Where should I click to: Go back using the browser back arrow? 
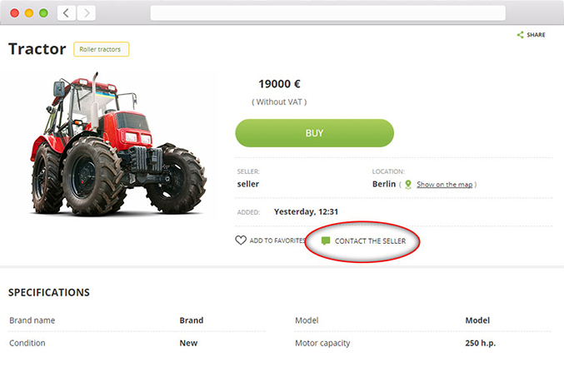click(66, 13)
